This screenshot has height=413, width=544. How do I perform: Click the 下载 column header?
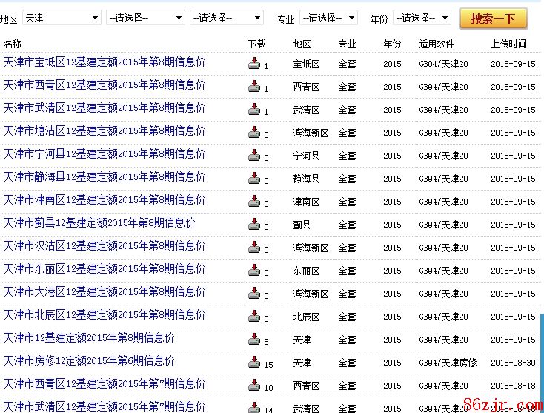click(x=256, y=44)
